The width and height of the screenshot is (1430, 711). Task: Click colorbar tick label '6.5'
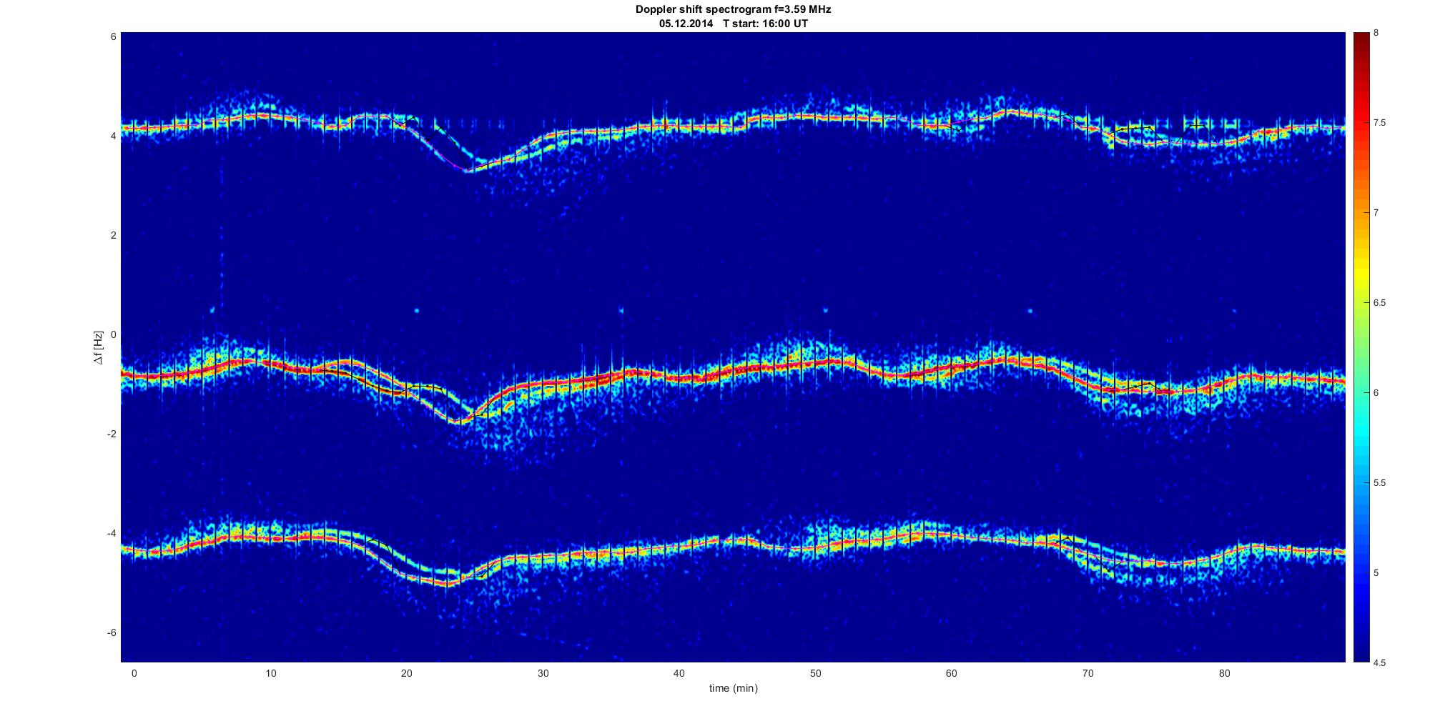(1379, 303)
